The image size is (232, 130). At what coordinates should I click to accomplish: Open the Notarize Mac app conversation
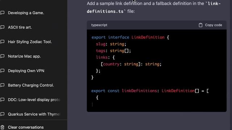point(24,56)
